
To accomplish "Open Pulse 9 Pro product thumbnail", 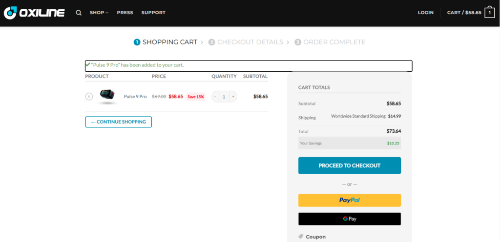I will coord(108,96).
